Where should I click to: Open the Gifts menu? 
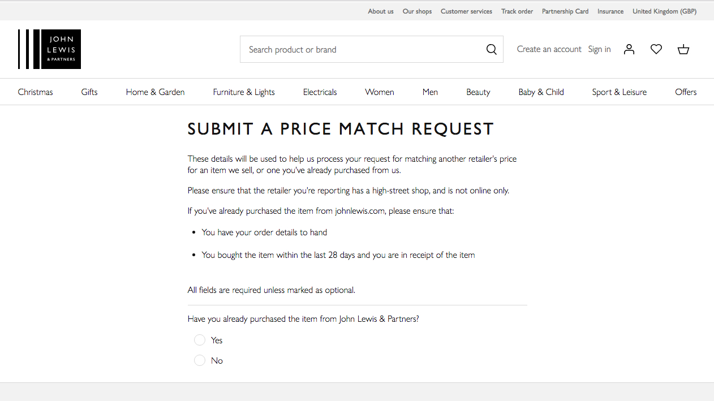click(x=89, y=92)
